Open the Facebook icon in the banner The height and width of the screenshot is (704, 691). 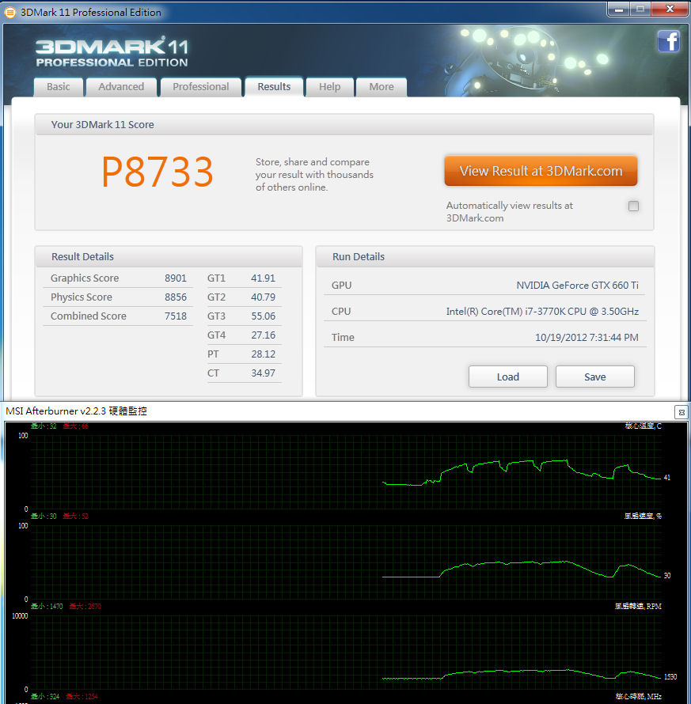[669, 41]
